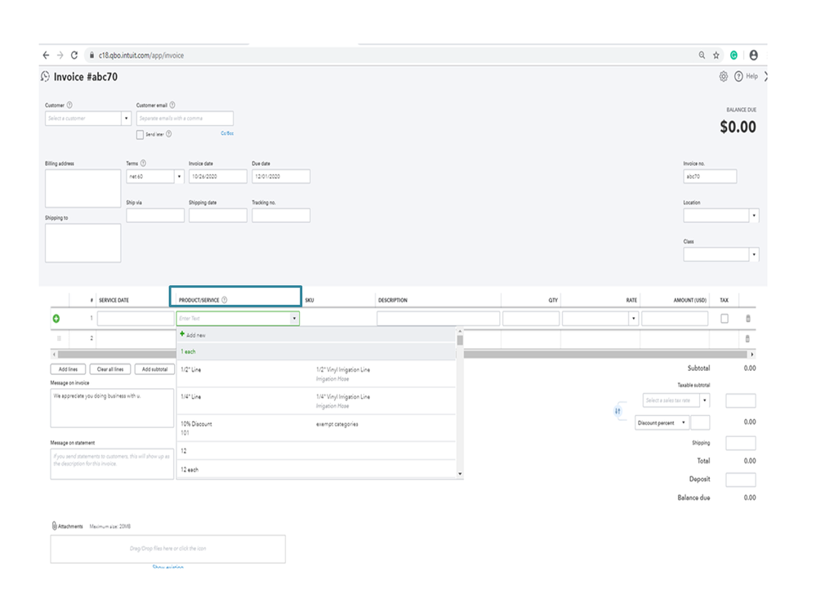
Task: Click the browser reload icon
Action: [74, 56]
